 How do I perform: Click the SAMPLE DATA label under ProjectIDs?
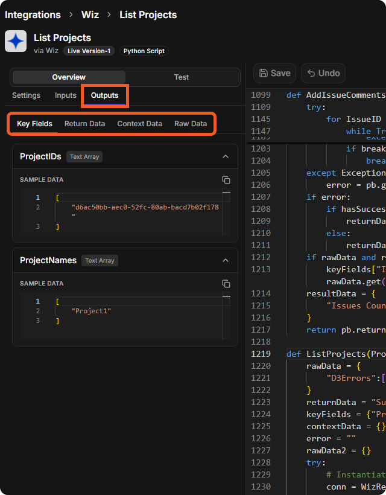pyautogui.click(x=42, y=180)
